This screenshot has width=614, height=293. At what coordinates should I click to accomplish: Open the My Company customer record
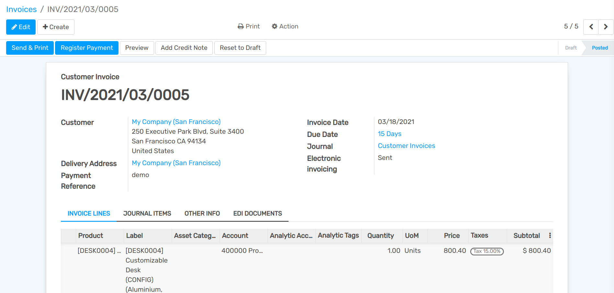pyautogui.click(x=176, y=122)
